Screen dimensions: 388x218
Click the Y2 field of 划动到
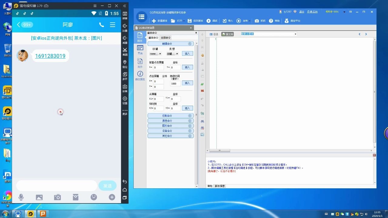[x=175, y=108]
